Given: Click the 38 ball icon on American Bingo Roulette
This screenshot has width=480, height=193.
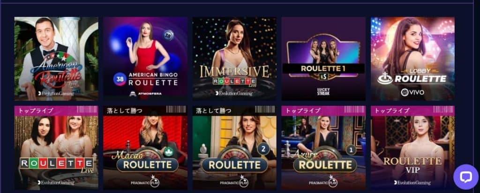Looking at the screenshot, I should 120,80.
